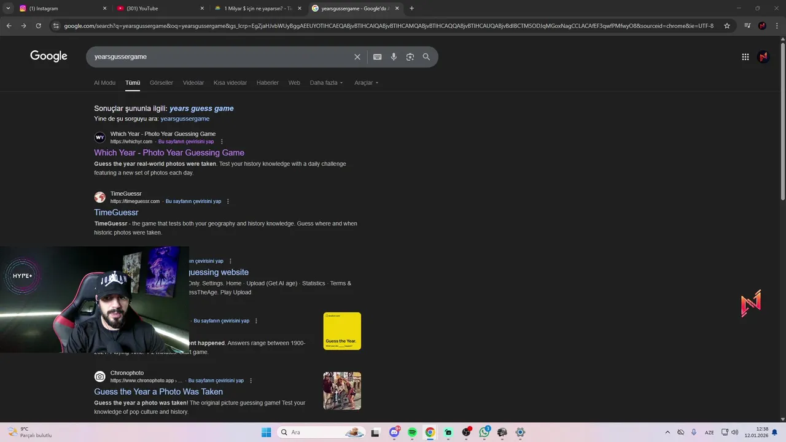Click the Windows taskbar Ara search box
786x442 pixels.
coord(322,432)
